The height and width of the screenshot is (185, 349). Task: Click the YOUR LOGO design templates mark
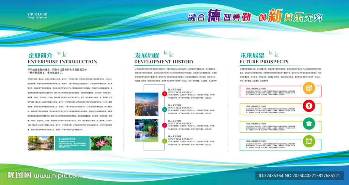click(x=37, y=16)
